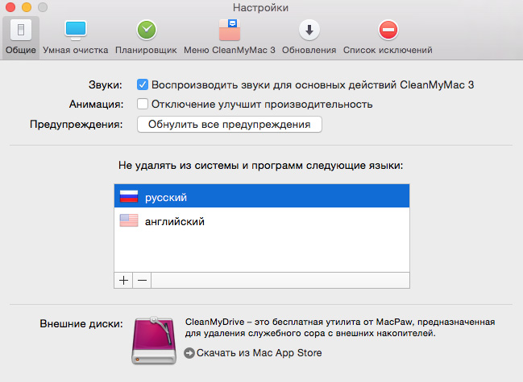Click the US flag icon
Screen dimensions: 523x382
129,220
